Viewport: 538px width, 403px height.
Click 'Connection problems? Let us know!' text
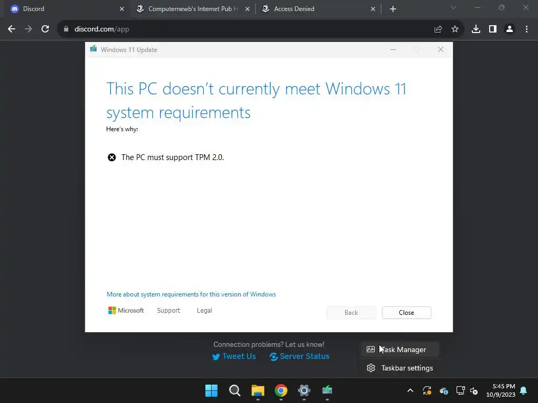268,344
